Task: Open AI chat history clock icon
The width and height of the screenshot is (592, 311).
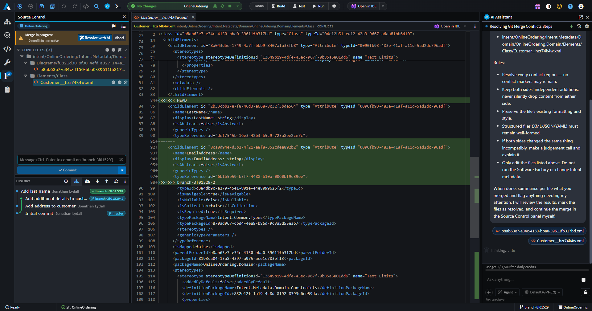Action: (x=579, y=26)
